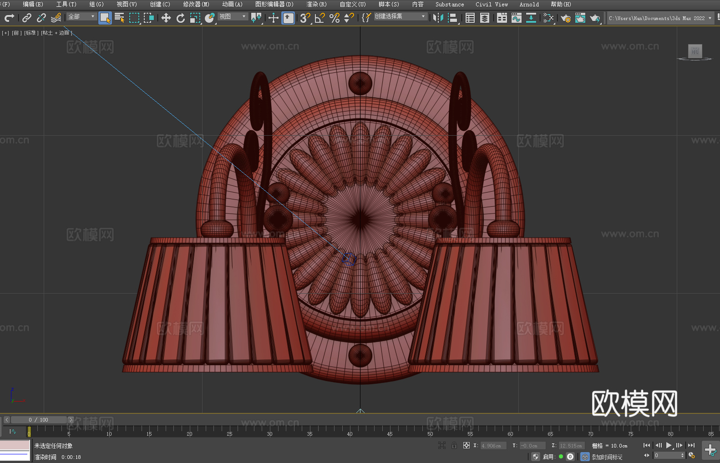Toggle Angle Snap on the toolbar
This screenshot has height=463, width=720.
click(320, 18)
